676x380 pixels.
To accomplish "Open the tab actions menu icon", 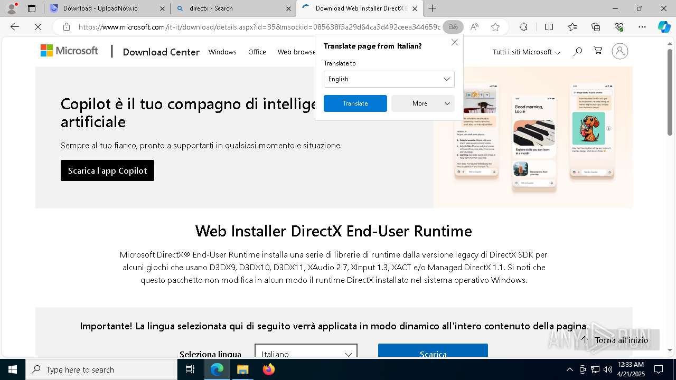I will tap(32, 8).
